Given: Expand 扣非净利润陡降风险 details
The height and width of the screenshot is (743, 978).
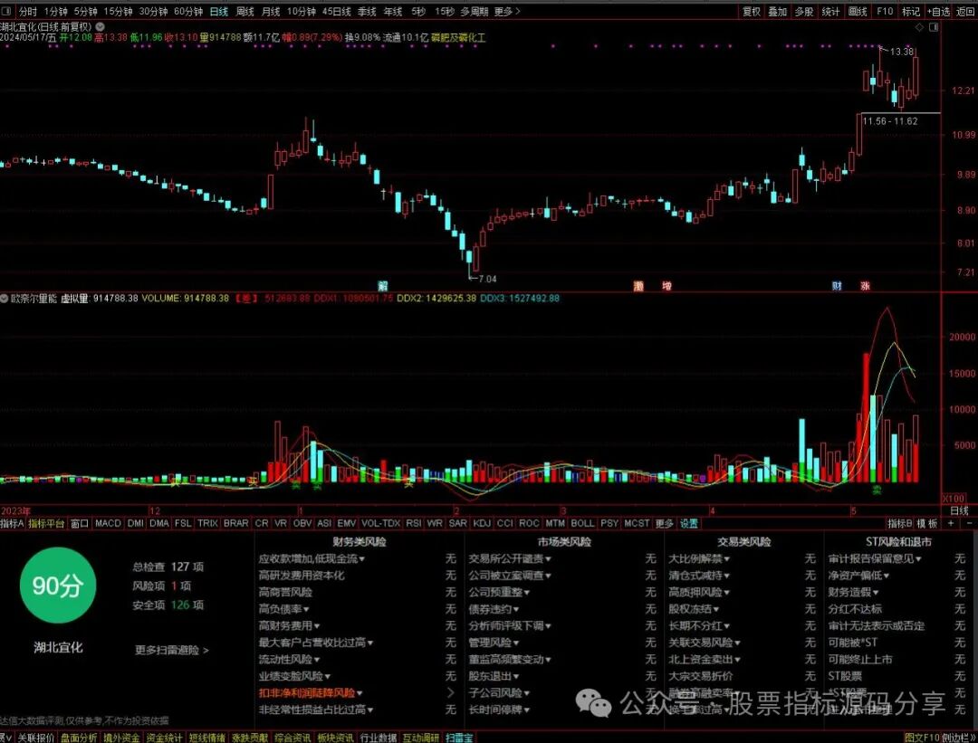Looking at the screenshot, I should pyautogui.click(x=451, y=692).
